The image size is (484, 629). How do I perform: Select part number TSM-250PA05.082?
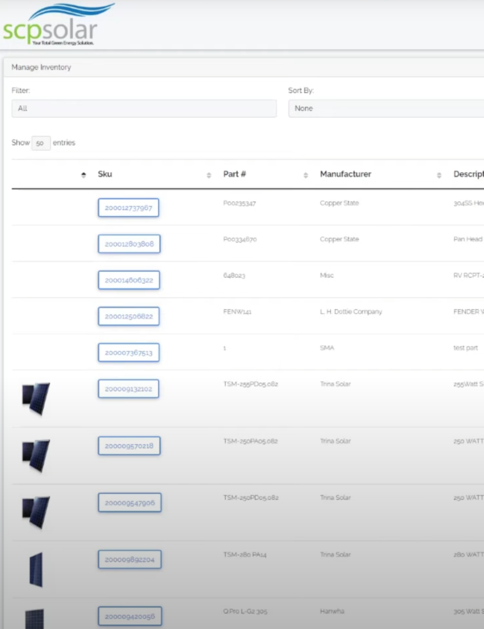coord(251,441)
